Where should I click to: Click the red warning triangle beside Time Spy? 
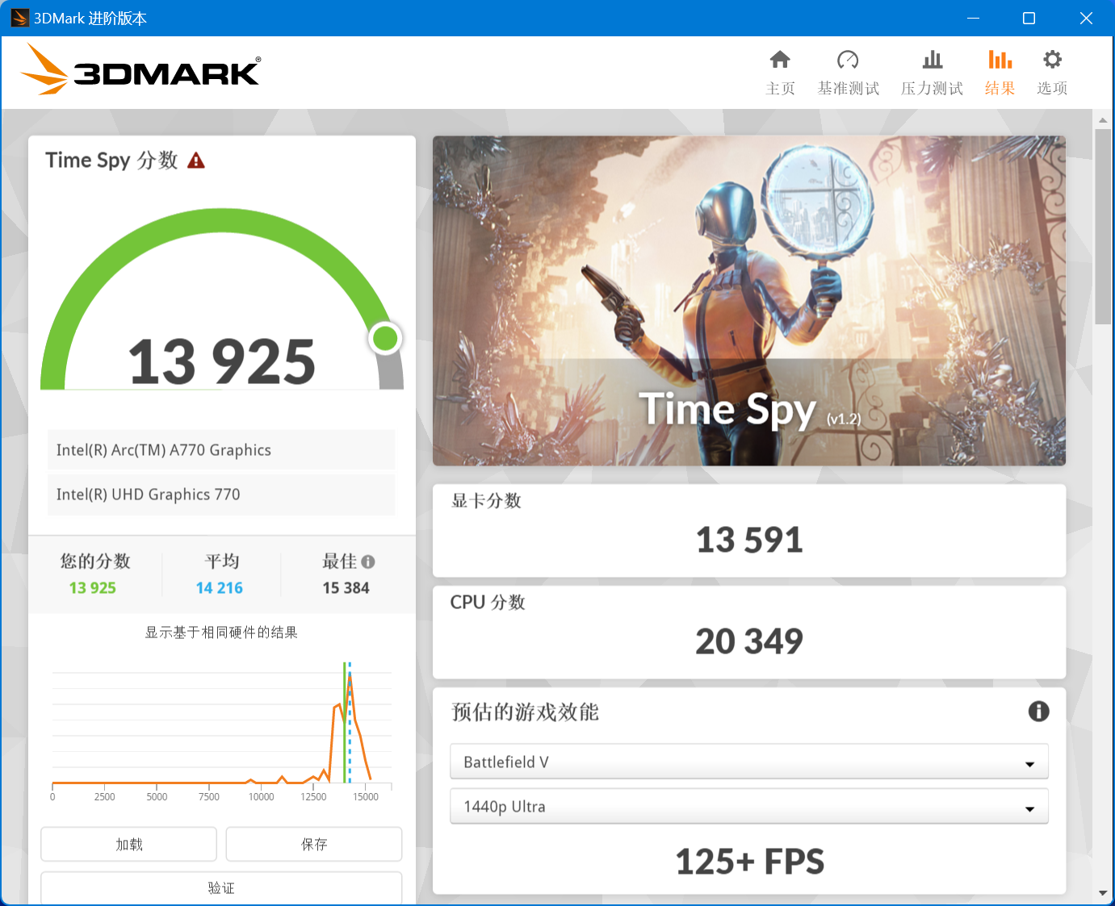pos(196,161)
